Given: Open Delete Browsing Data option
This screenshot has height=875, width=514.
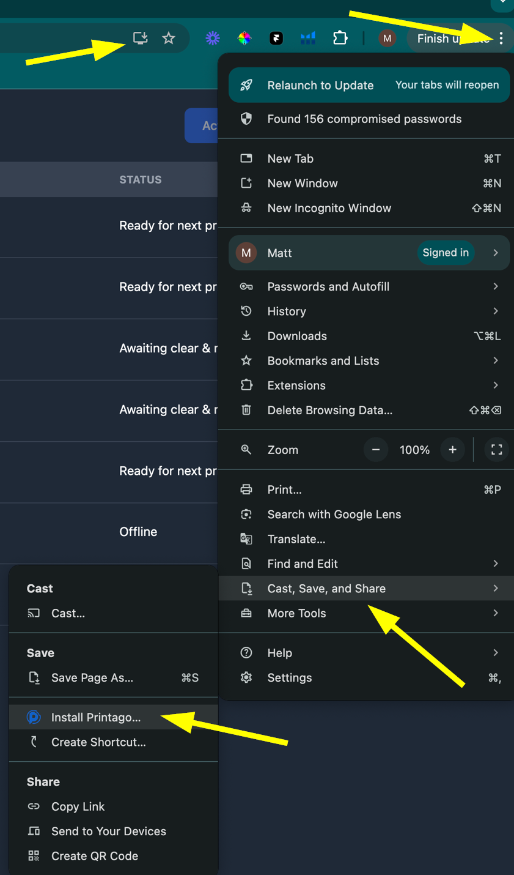Looking at the screenshot, I should pos(329,410).
